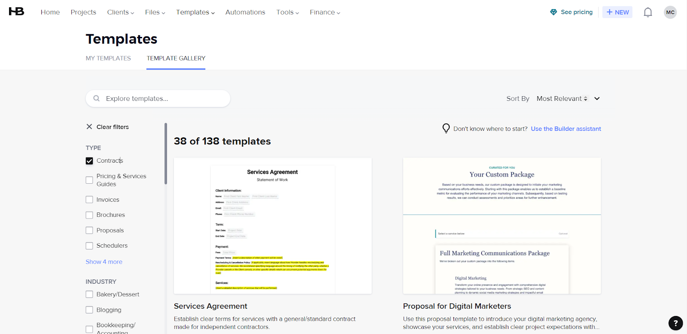
Task: Switch to the My Templates tab
Action: tap(108, 58)
